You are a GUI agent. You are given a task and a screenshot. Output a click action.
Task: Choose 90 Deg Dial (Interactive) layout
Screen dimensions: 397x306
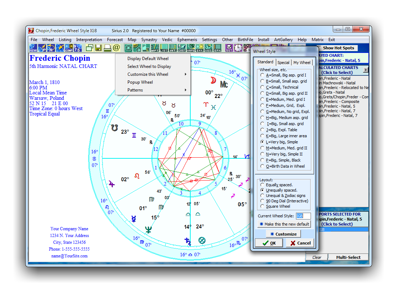(x=285, y=201)
